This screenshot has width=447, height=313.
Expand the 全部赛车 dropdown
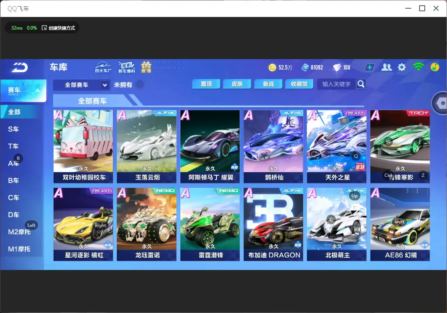pyautogui.click(x=105, y=85)
